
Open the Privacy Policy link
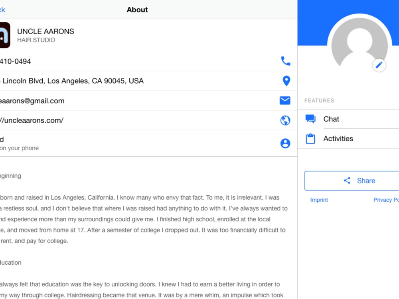coord(386,200)
